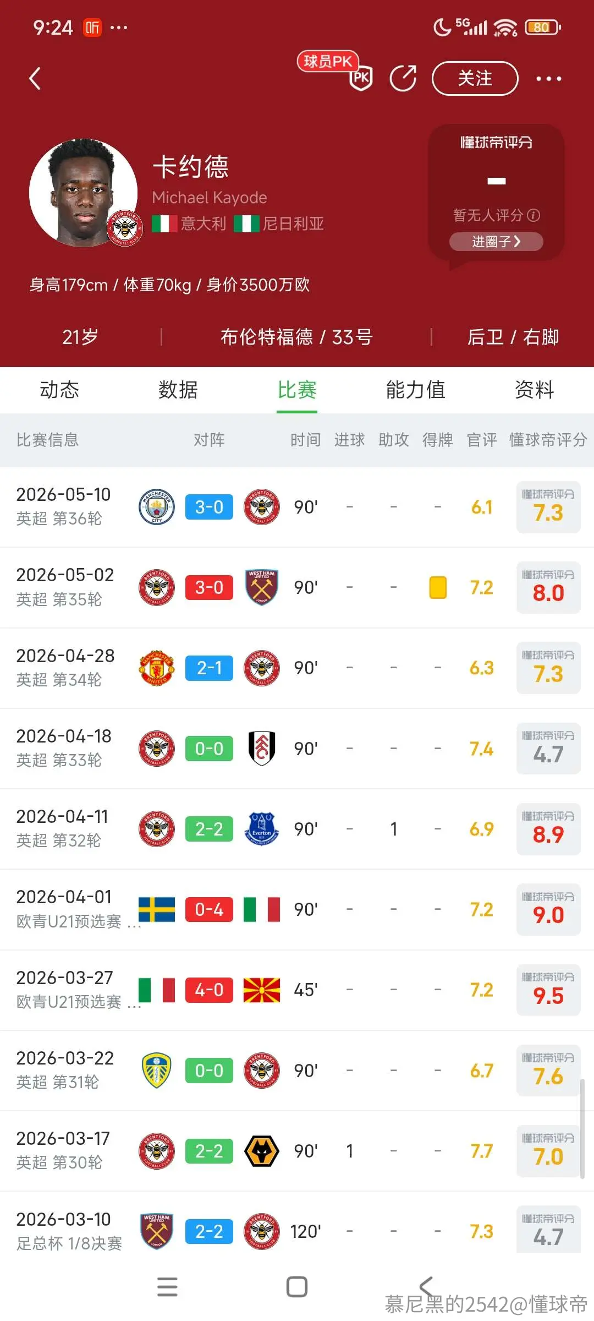Tap the 9.5 懂球帝评分 rating box
Viewport: 594px width, 1321px height.
(x=548, y=990)
